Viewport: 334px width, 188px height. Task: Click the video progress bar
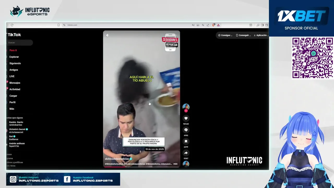point(141,167)
